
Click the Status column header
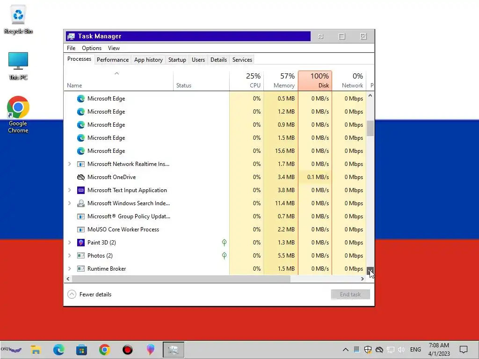[x=201, y=80]
